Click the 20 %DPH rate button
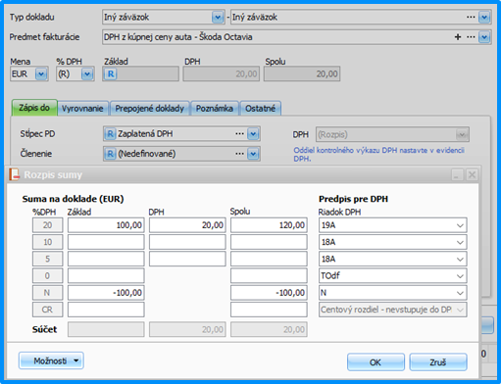Screen dimensions: 501x384 [47, 225]
